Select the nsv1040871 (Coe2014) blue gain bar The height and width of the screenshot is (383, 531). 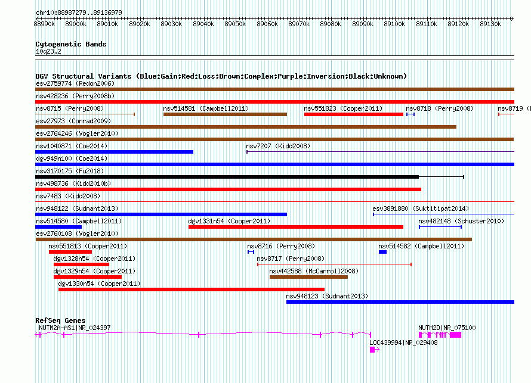coord(114,152)
